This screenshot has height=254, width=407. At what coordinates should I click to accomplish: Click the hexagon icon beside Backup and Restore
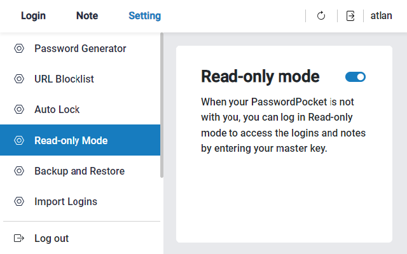(19, 171)
